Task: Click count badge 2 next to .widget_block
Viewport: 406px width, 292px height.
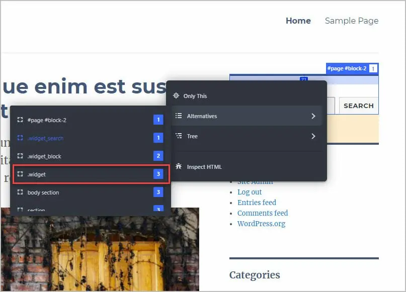Action: point(158,156)
